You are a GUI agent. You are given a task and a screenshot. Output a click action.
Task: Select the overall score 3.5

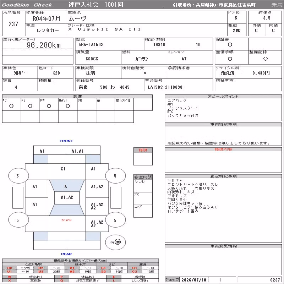point(267,18)
